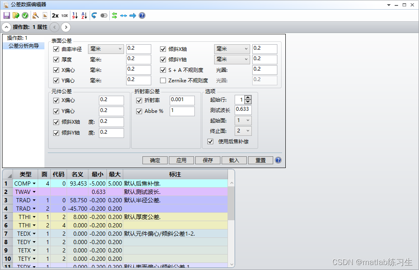Go to previous operand arrow
The image size is (419, 270).
[x=54, y=27]
